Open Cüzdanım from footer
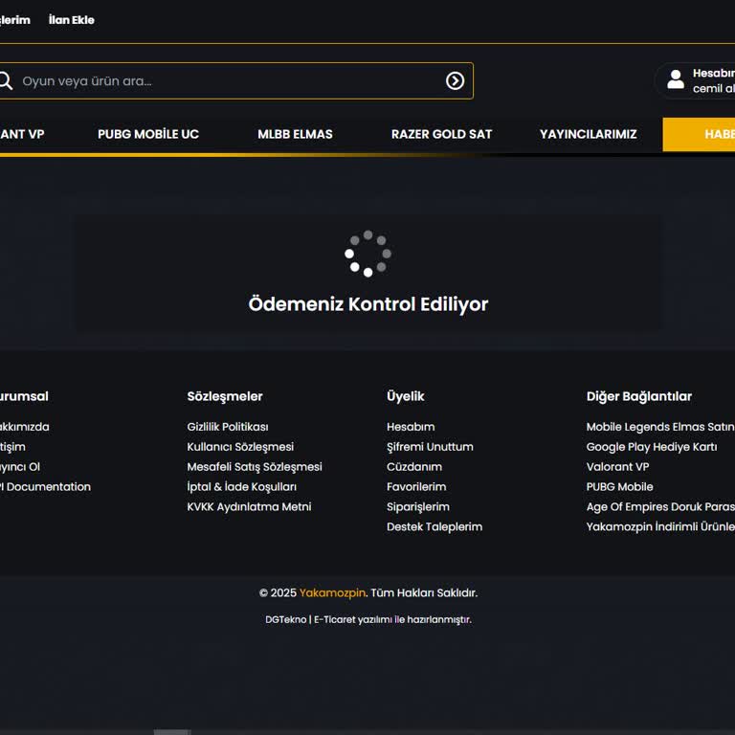This screenshot has width=735, height=735. [x=414, y=467]
